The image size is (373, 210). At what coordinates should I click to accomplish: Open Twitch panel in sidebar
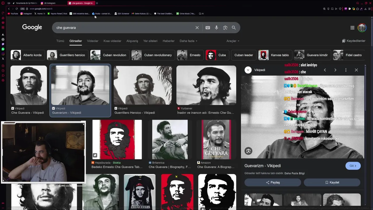(x=3, y=44)
